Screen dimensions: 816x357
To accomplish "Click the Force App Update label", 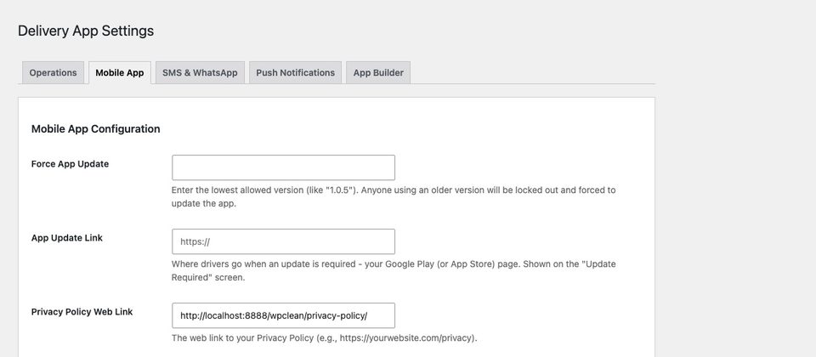I will 71,164.
